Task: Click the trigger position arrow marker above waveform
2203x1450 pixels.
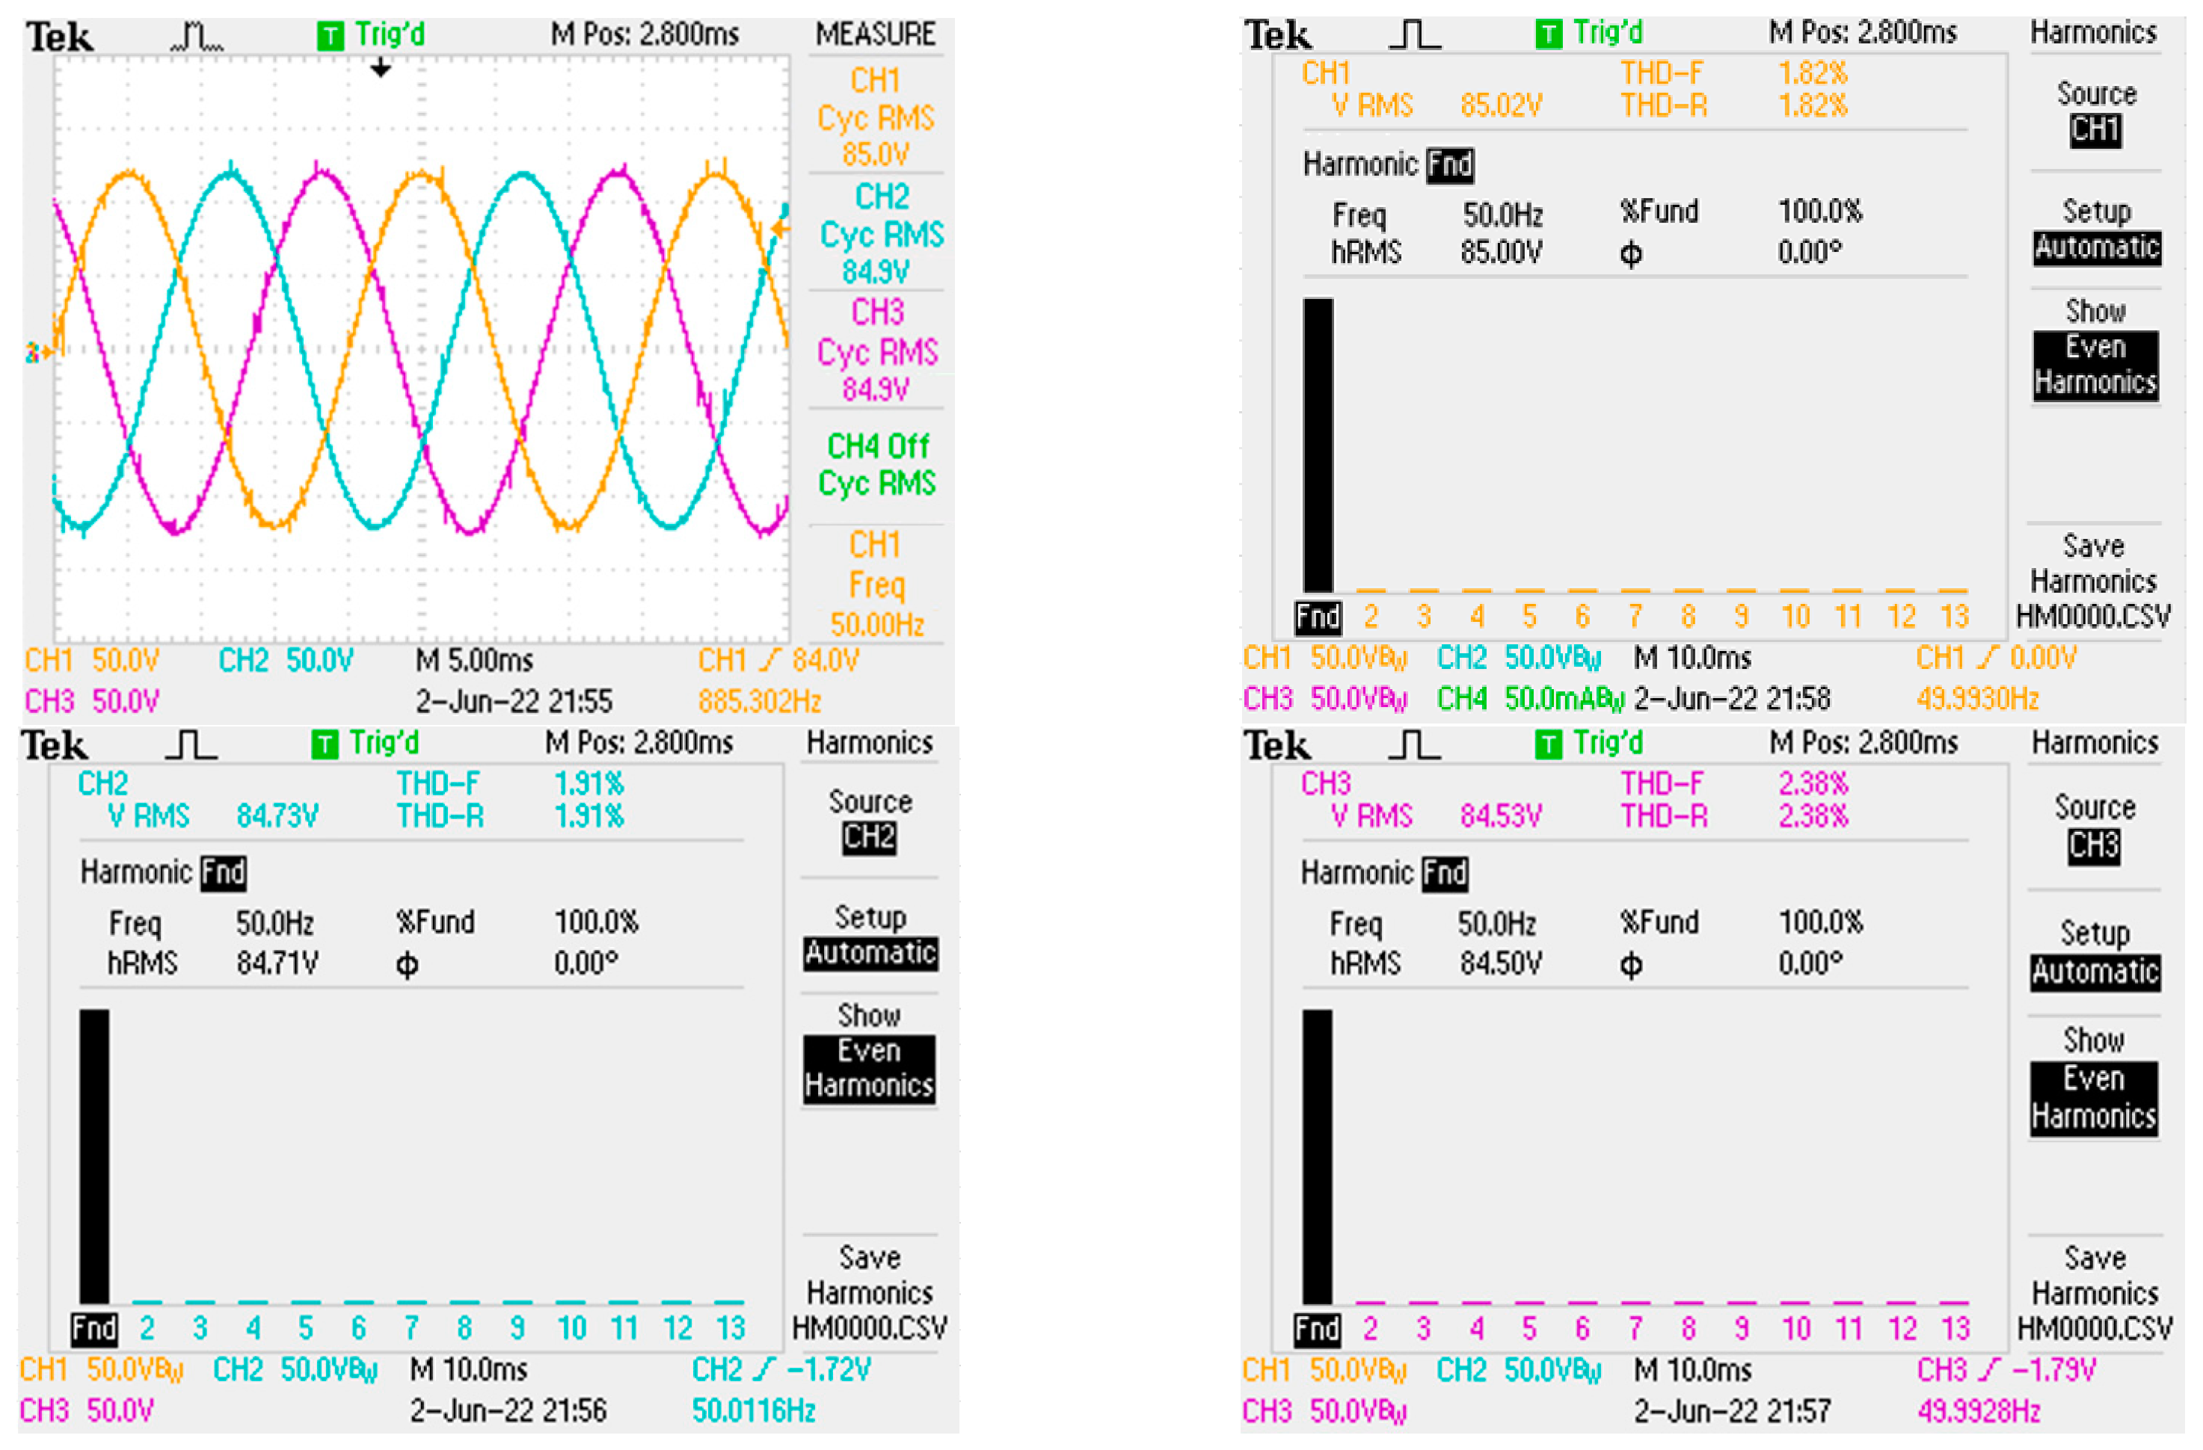Action: 381,69
